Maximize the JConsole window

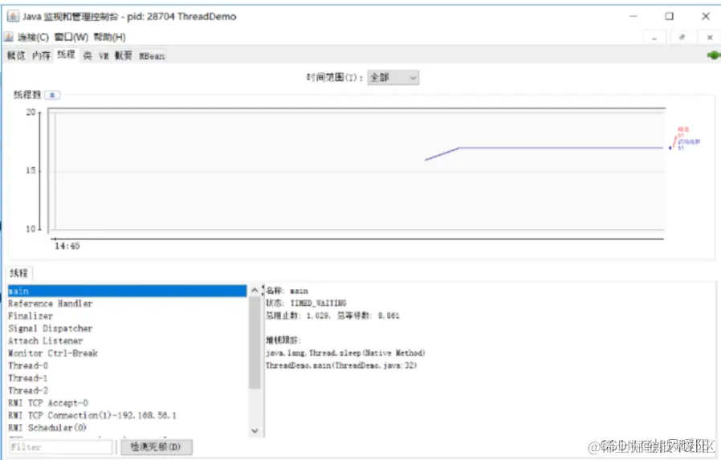coord(669,16)
